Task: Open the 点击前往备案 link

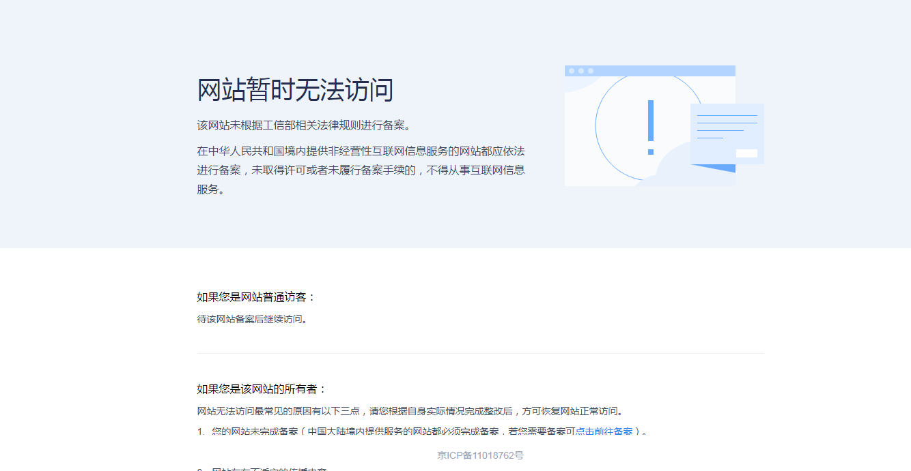Action: [x=604, y=431]
